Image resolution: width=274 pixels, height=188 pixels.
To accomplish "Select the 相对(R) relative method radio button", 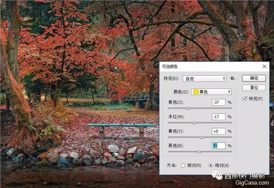I will coord(183,165).
